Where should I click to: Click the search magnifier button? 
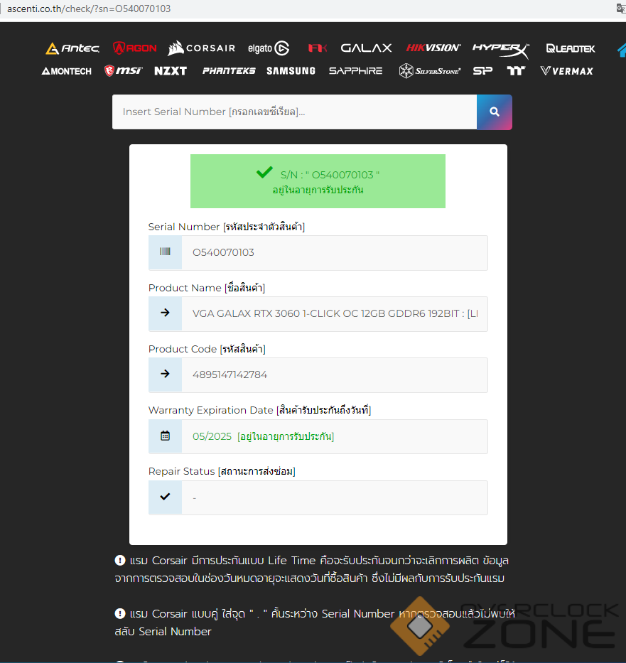(495, 112)
